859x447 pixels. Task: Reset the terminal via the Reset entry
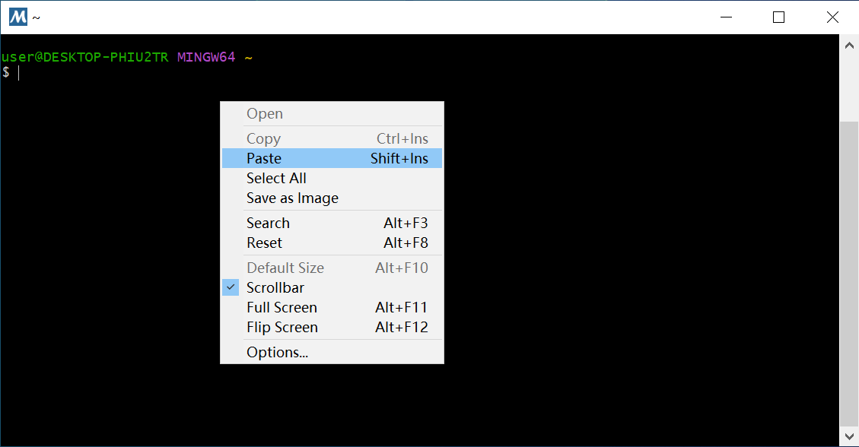264,243
